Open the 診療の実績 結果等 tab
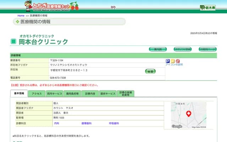Screen dimensions: 227x142 point(126,93)
